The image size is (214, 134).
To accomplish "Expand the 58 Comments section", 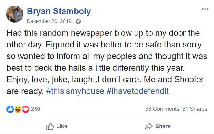I will pyautogui.click(x=162, y=109).
